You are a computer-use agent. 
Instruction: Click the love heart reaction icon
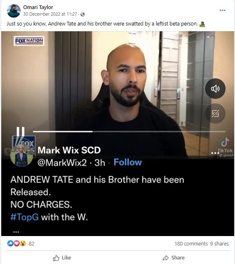[16, 243]
